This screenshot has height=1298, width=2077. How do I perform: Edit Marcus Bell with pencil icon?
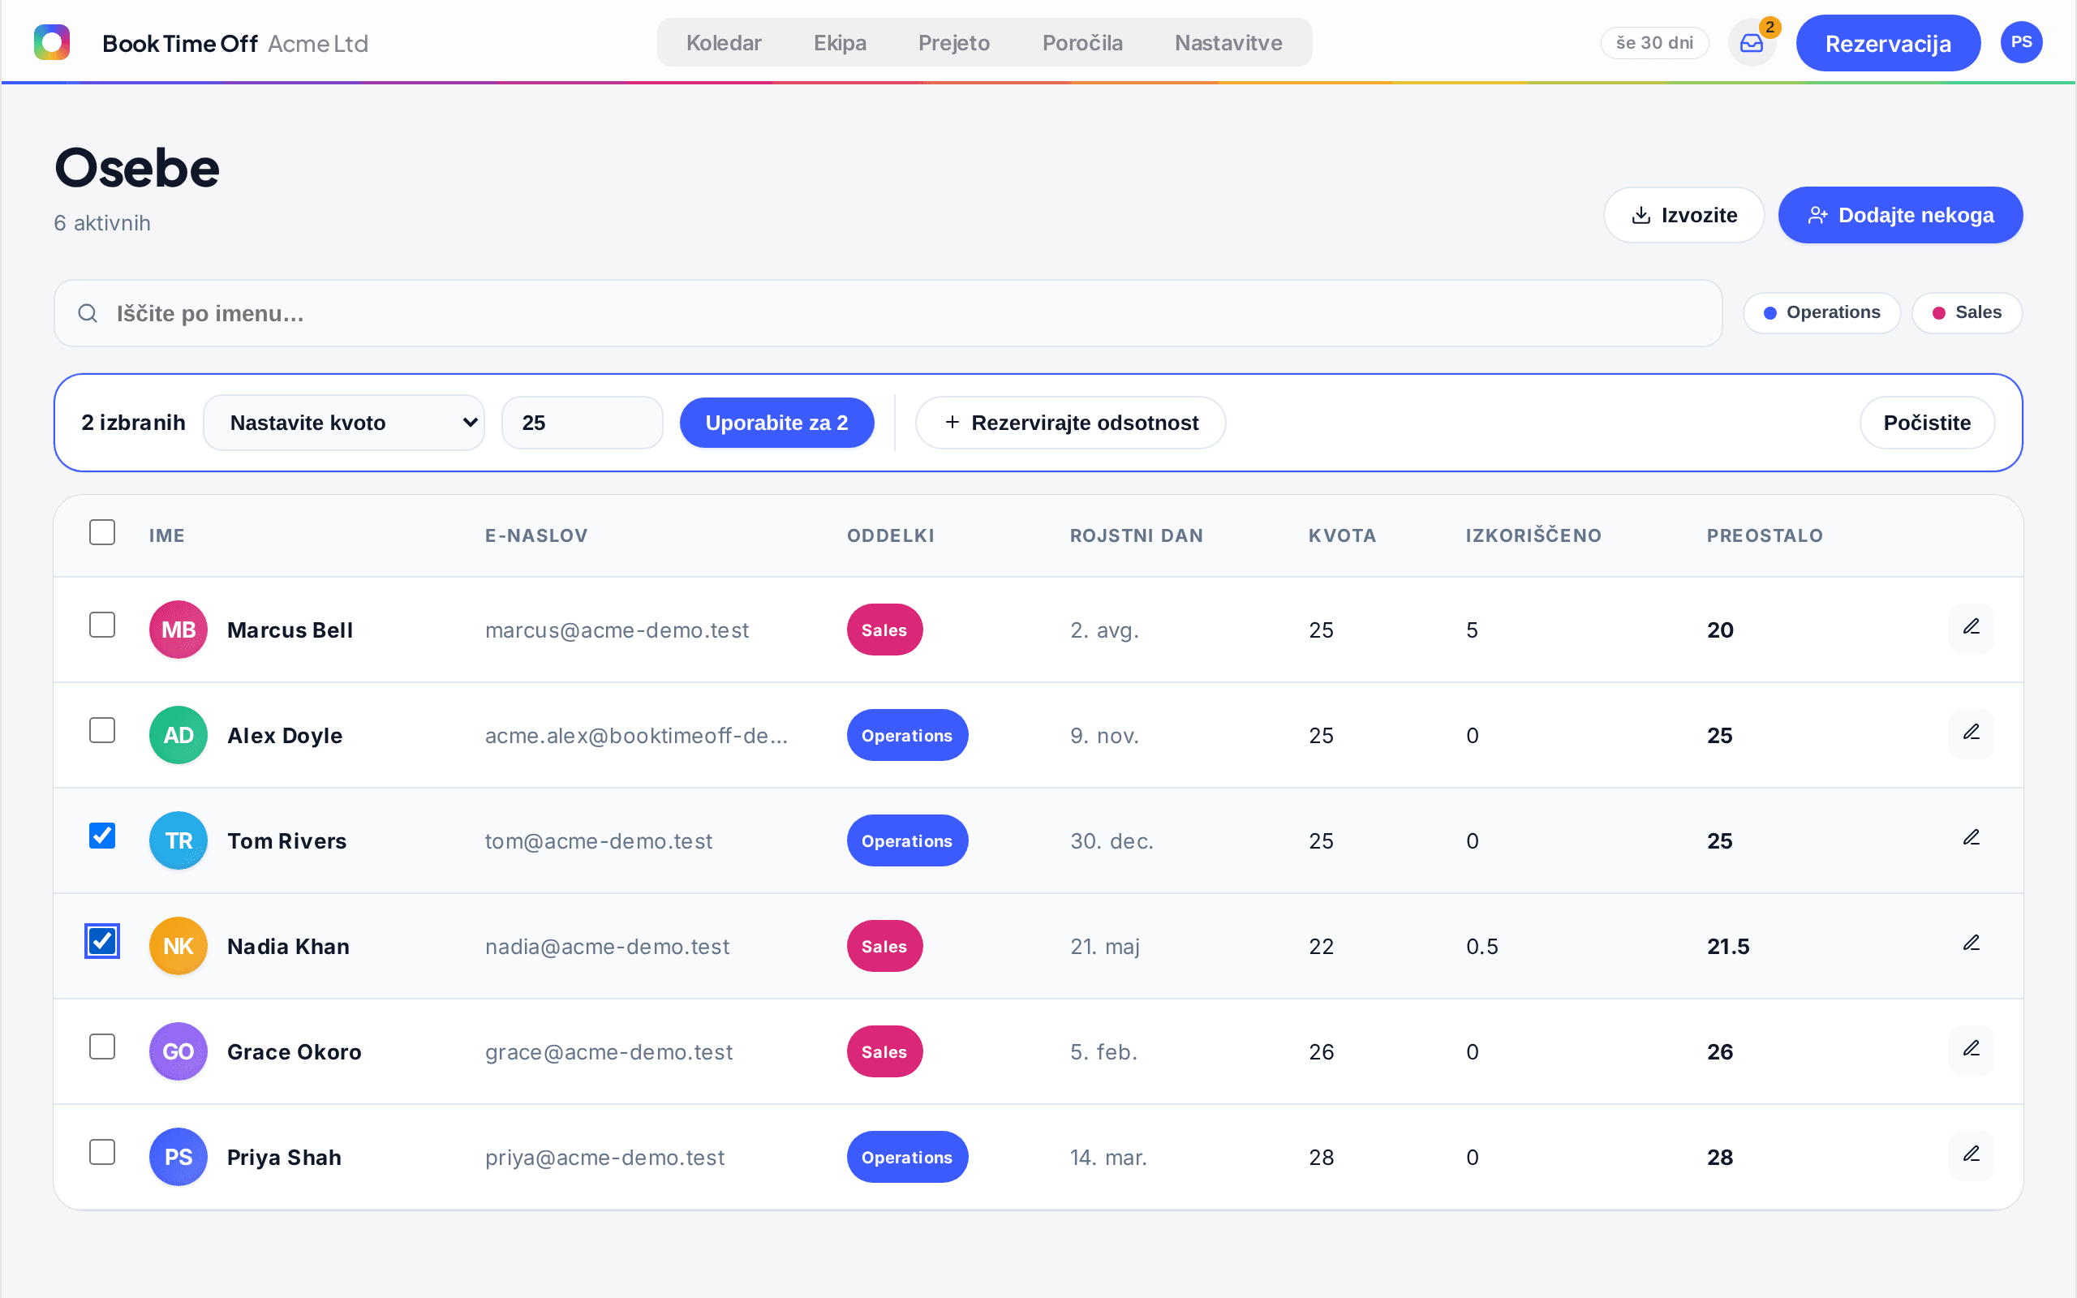tap(1972, 628)
